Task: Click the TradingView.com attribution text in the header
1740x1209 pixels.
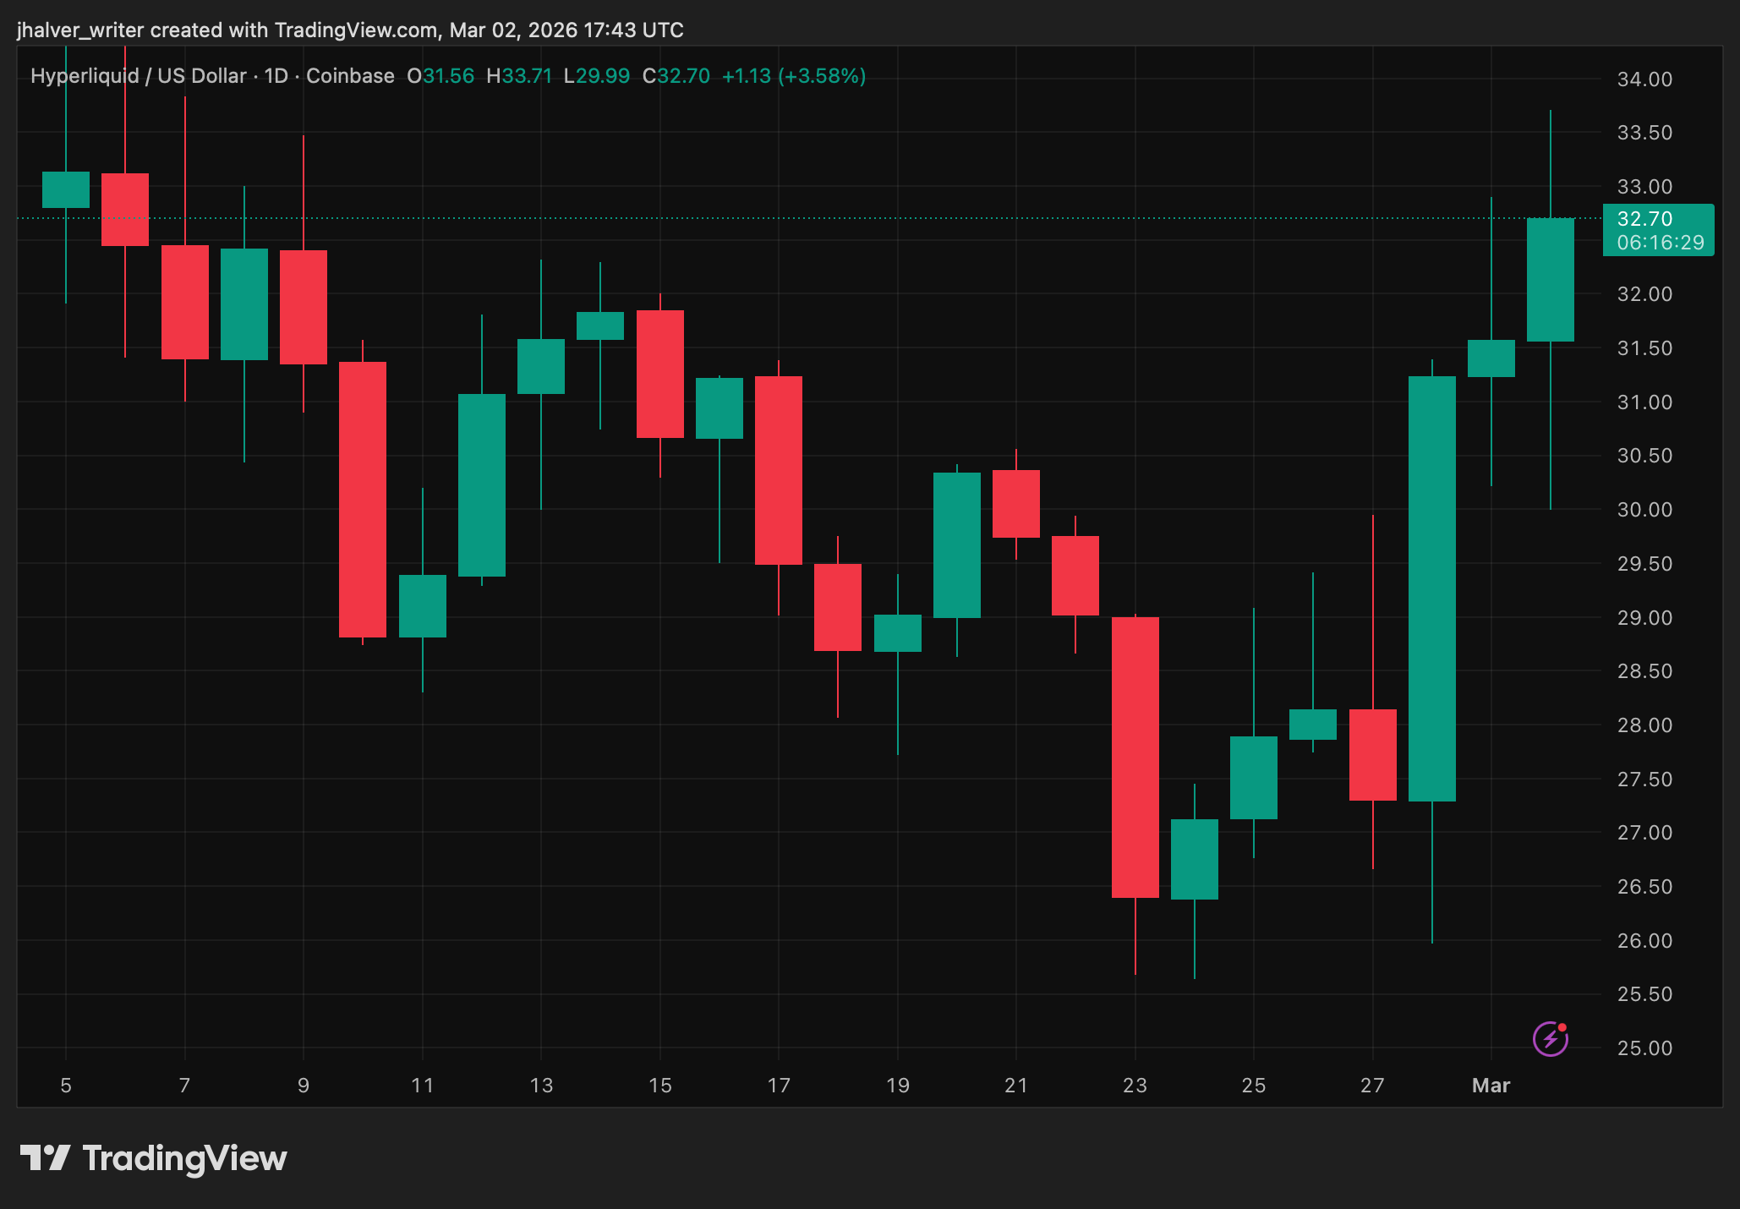Action: pos(356,30)
